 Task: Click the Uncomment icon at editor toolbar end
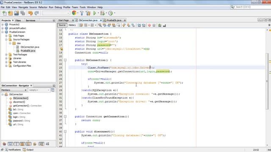pos(164,25)
